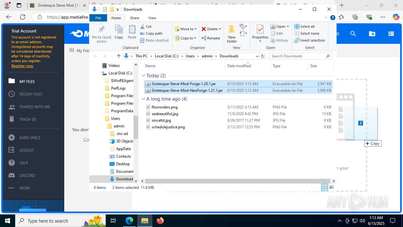Click Edit in the Open group
This screenshot has height=227, width=403.
point(276,33)
